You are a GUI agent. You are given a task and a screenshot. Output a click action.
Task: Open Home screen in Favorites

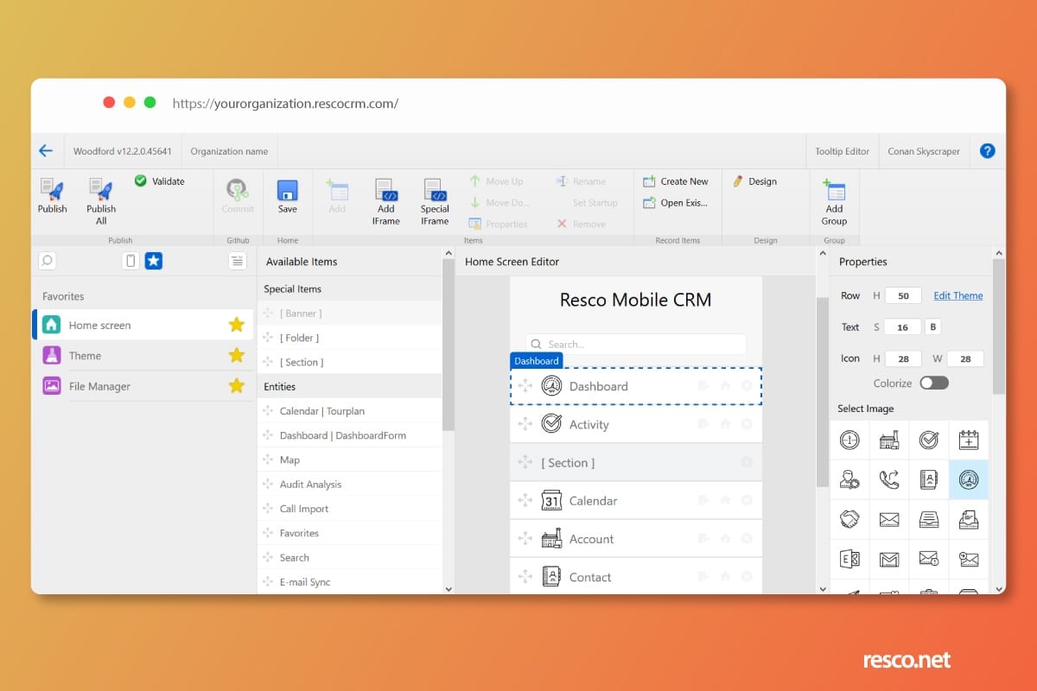(x=143, y=325)
